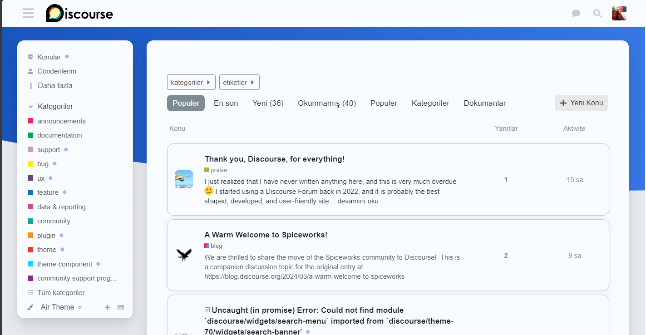Click the plus icon on Yeni Konu
646x335 pixels.
[563, 103]
